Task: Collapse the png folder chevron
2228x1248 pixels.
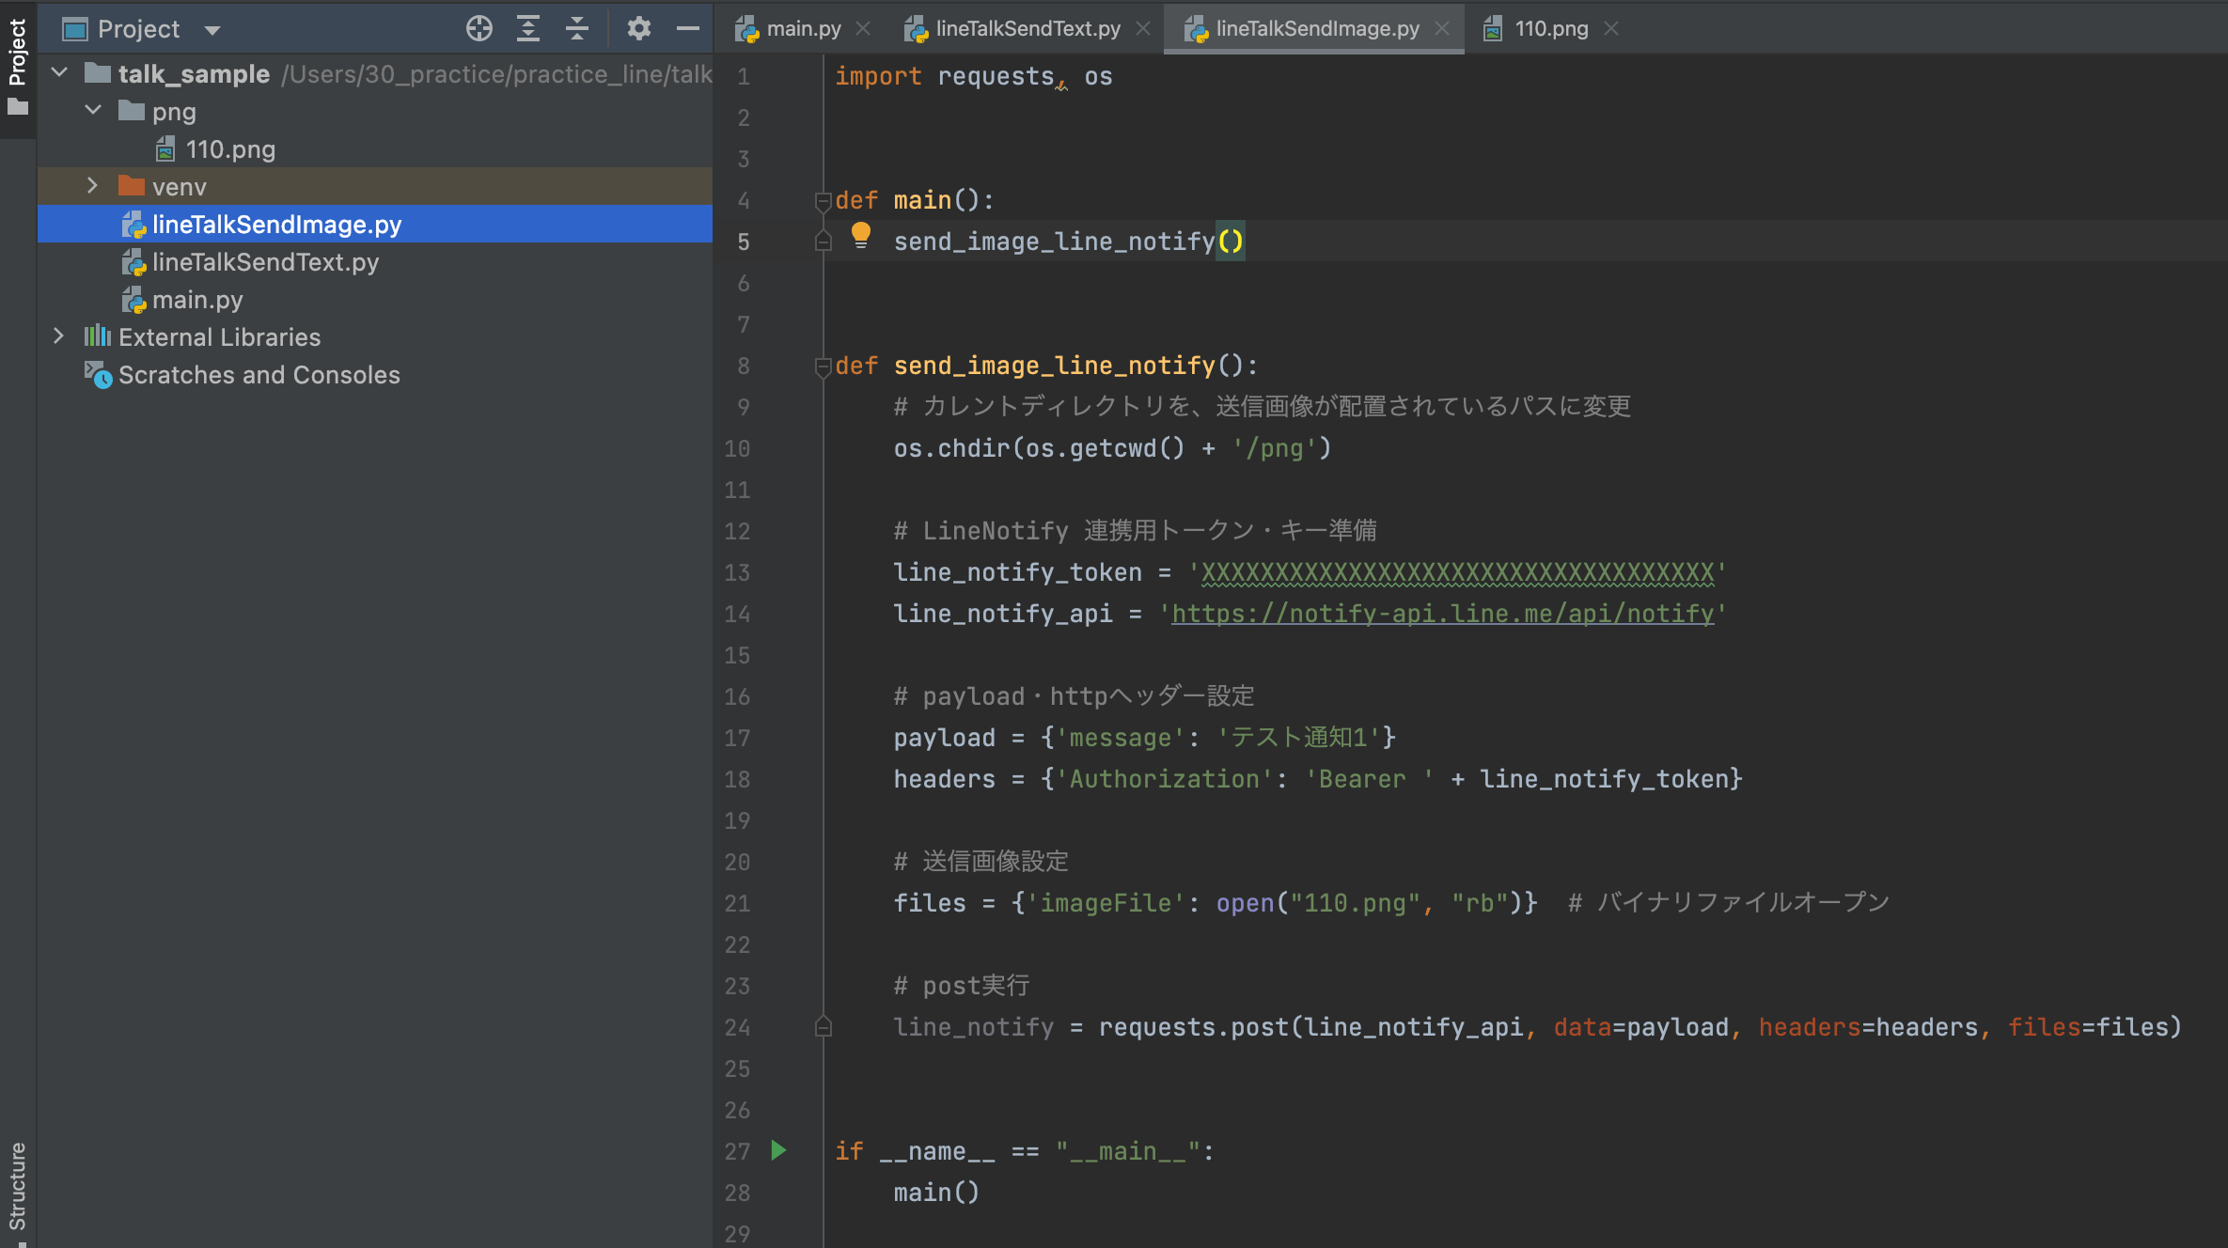Action: 93,110
